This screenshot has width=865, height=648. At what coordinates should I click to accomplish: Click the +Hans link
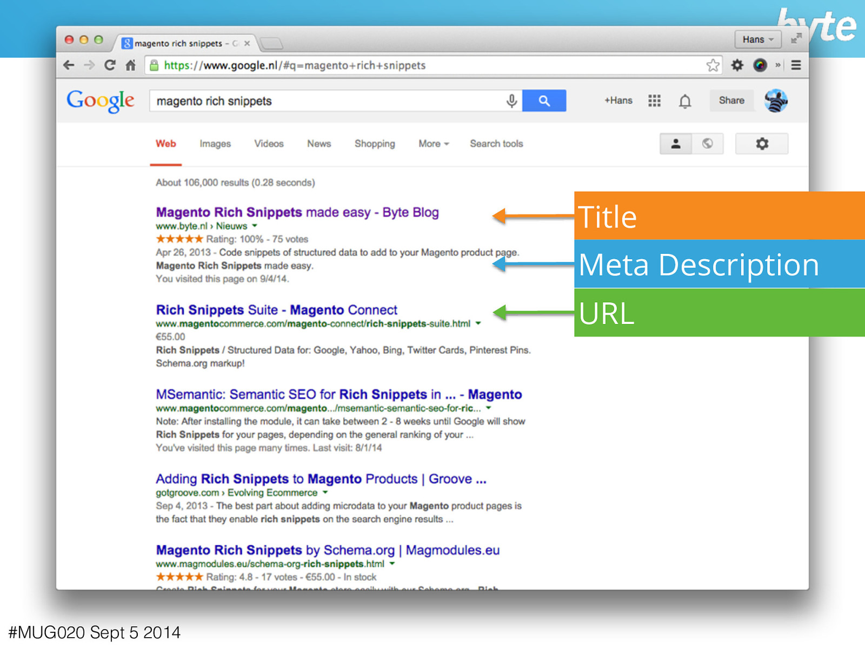pos(618,100)
